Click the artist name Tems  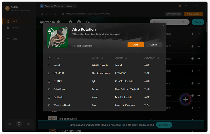pyautogui.click(x=95, y=105)
